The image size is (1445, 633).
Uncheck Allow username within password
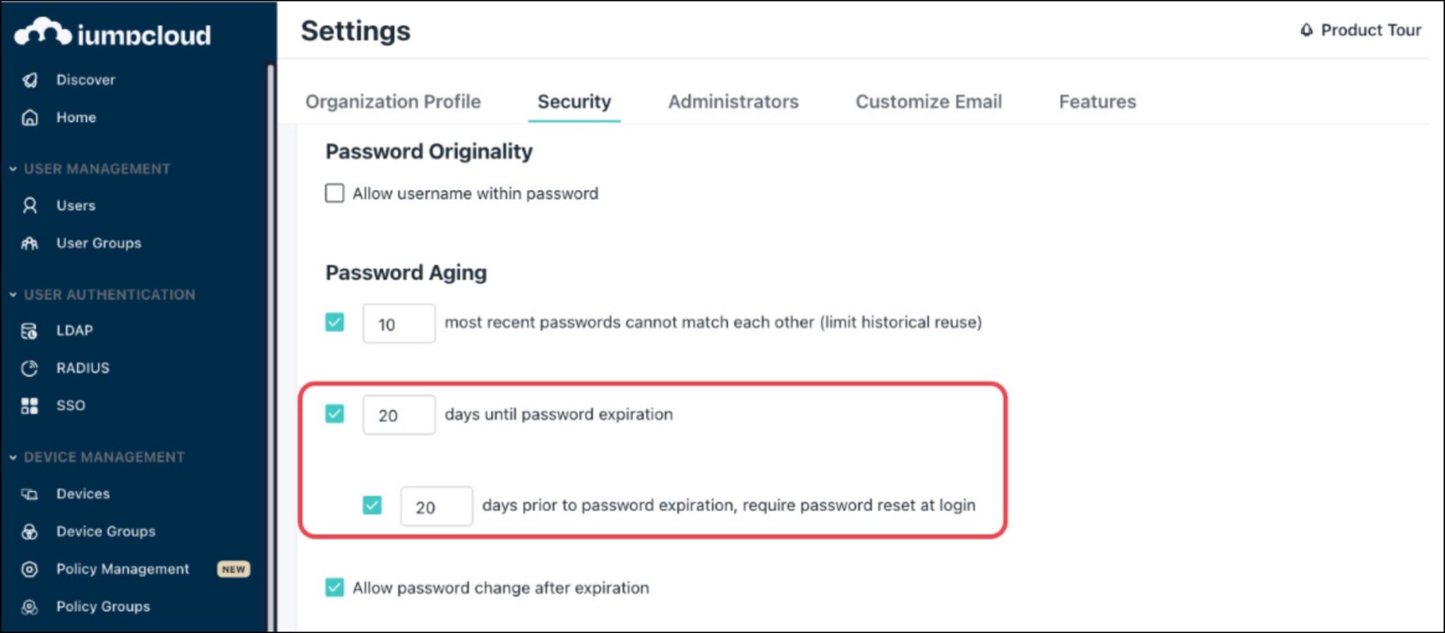pyautogui.click(x=334, y=193)
